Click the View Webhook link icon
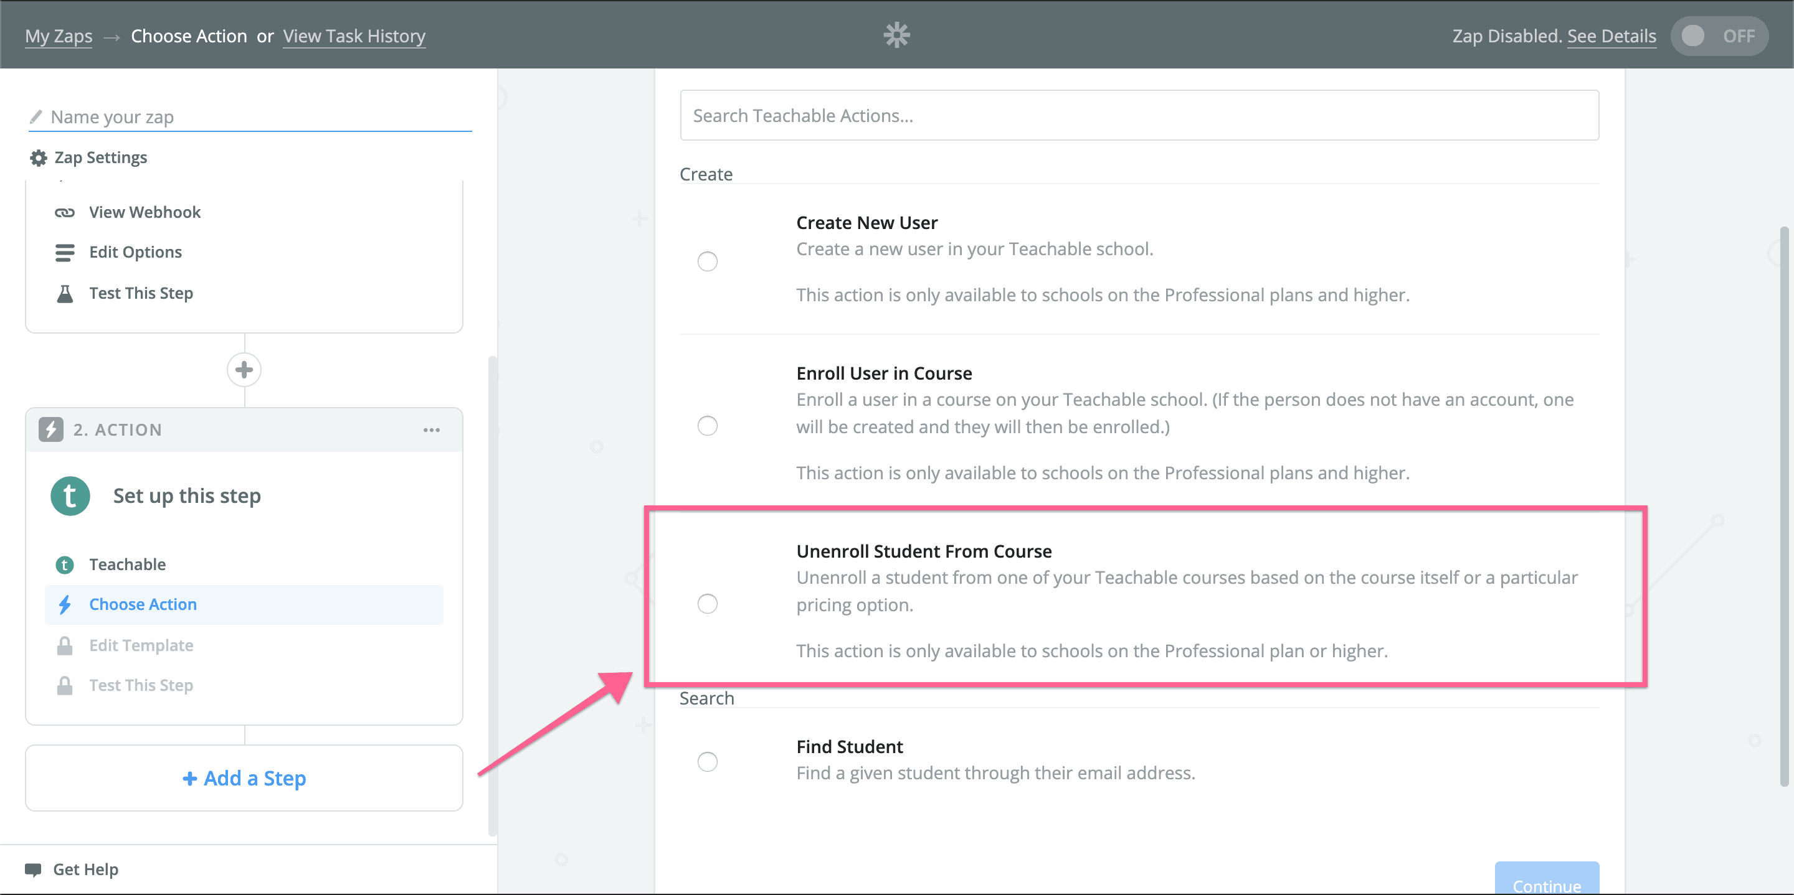The height and width of the screenshot is (895, 1794). [x=65, y=212]
